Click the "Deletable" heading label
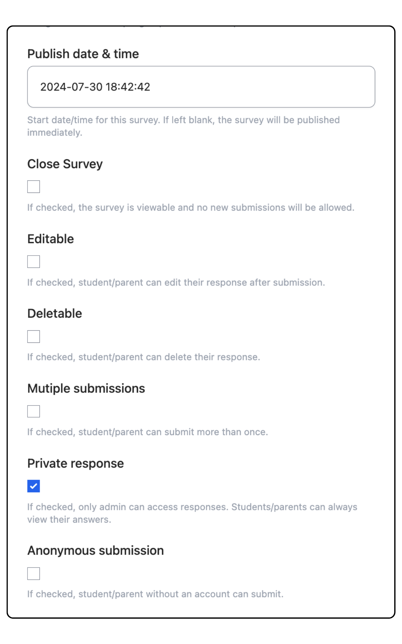This screenshot has height=644, width=402. click(x=55, y=314)
